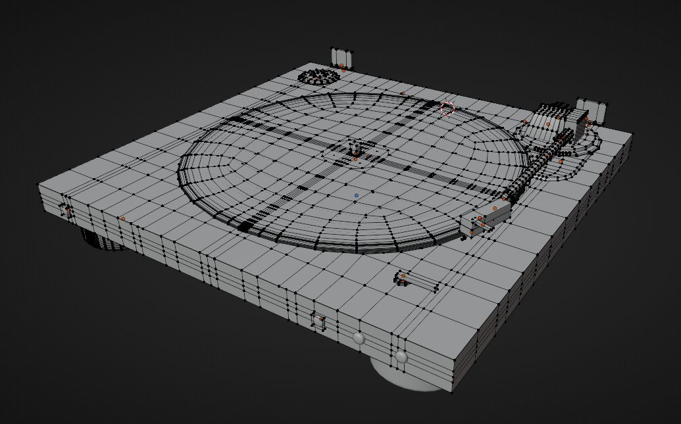Screen dimensions: 681x424
Task: Select the small square inset at left corner
Action: [x=66, y=211]
